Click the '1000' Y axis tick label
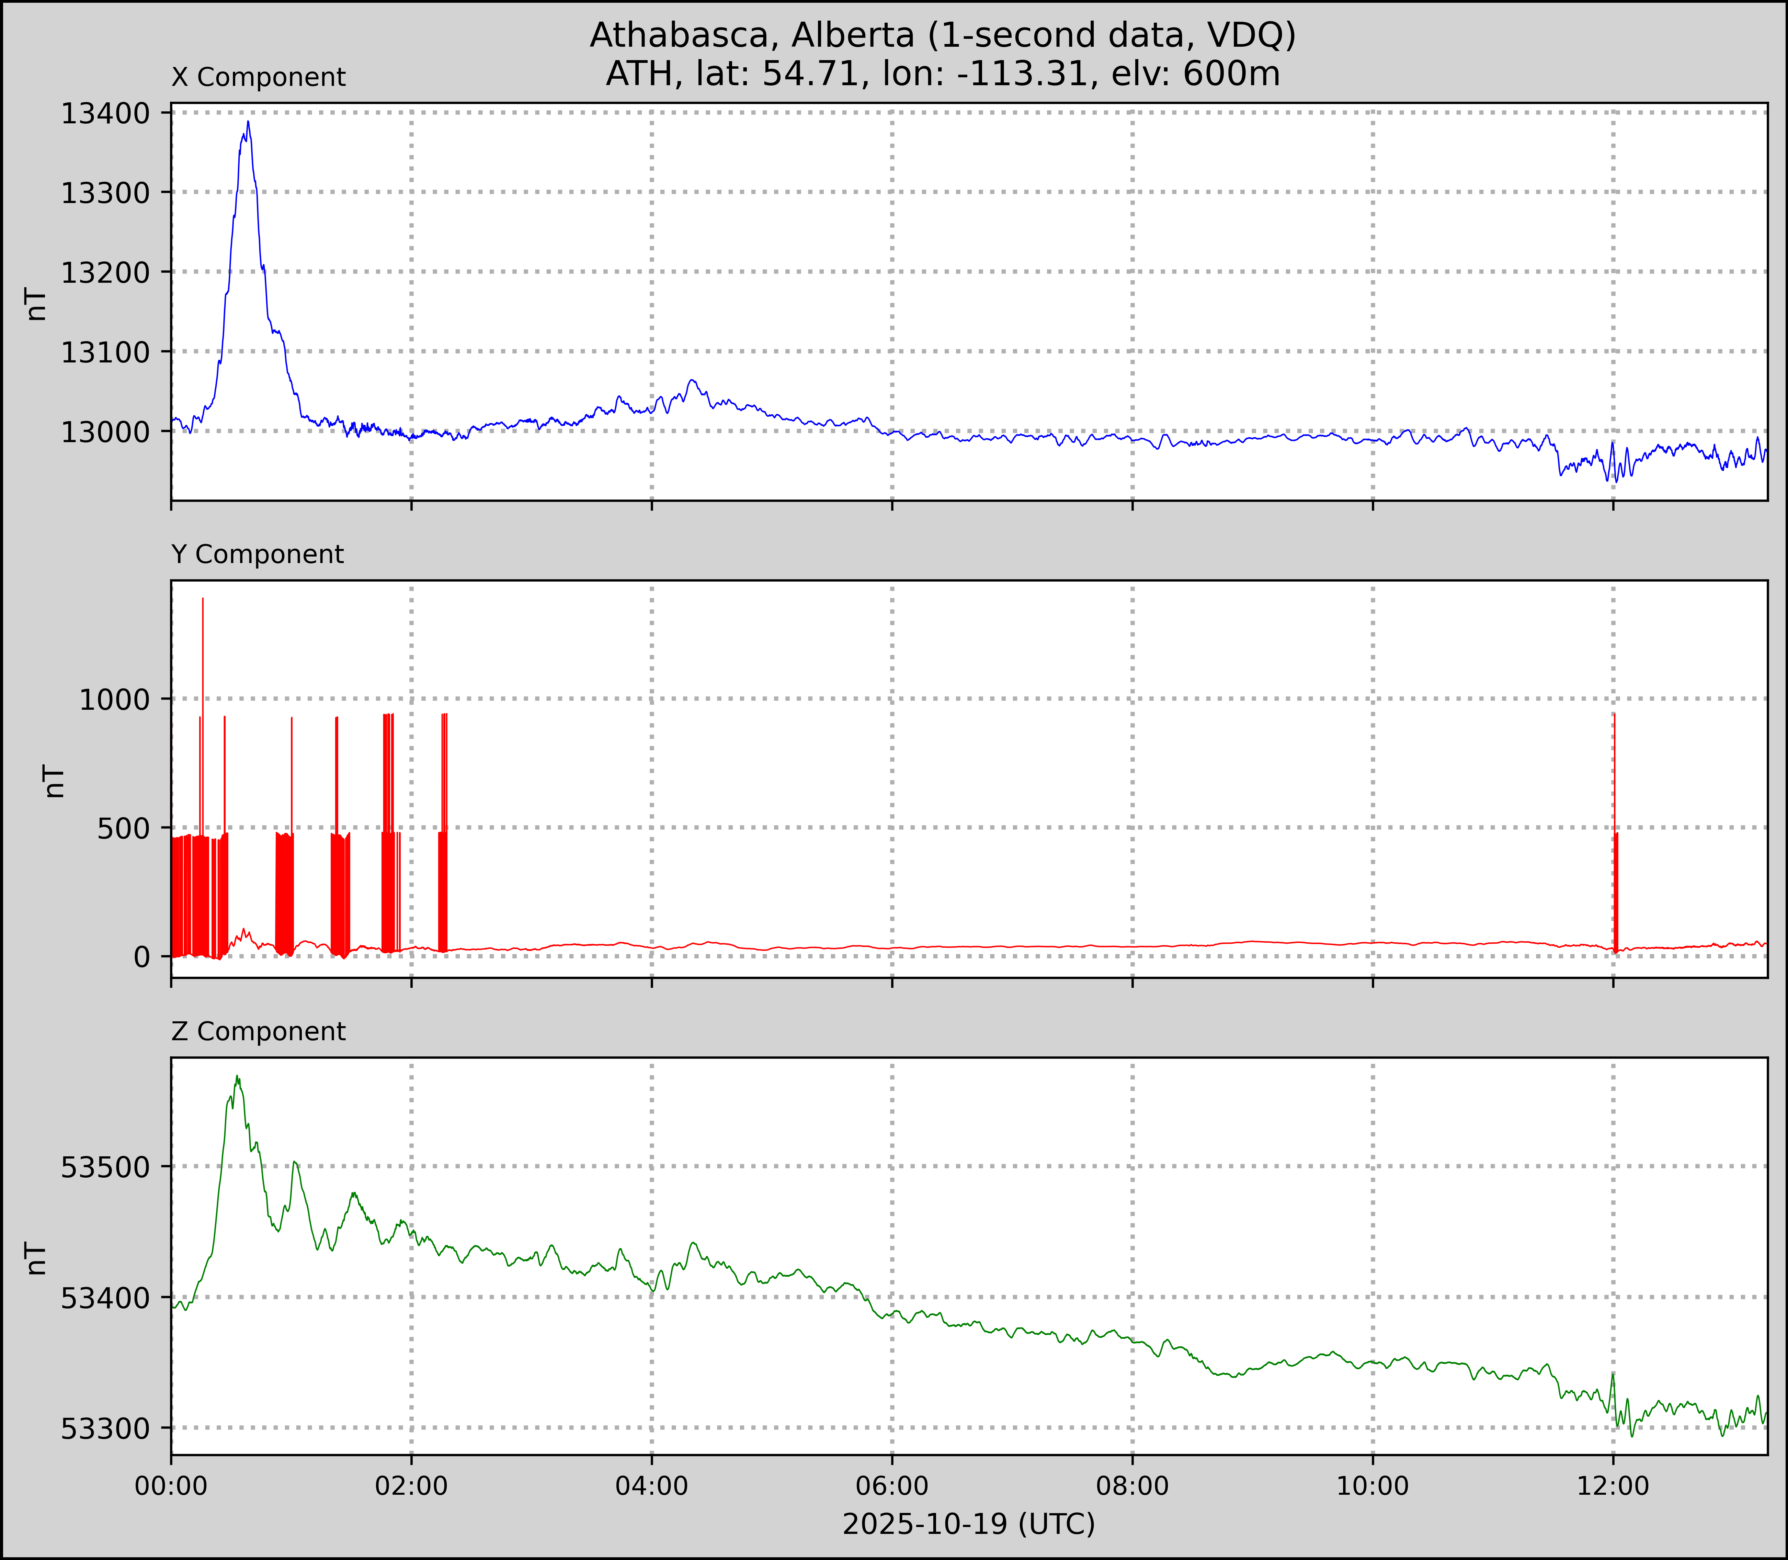 [x=114, y=699]
